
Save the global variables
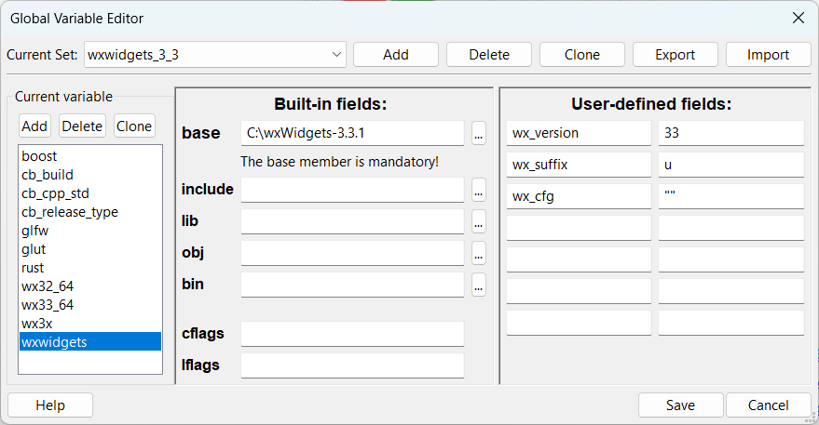pos(680,405)
